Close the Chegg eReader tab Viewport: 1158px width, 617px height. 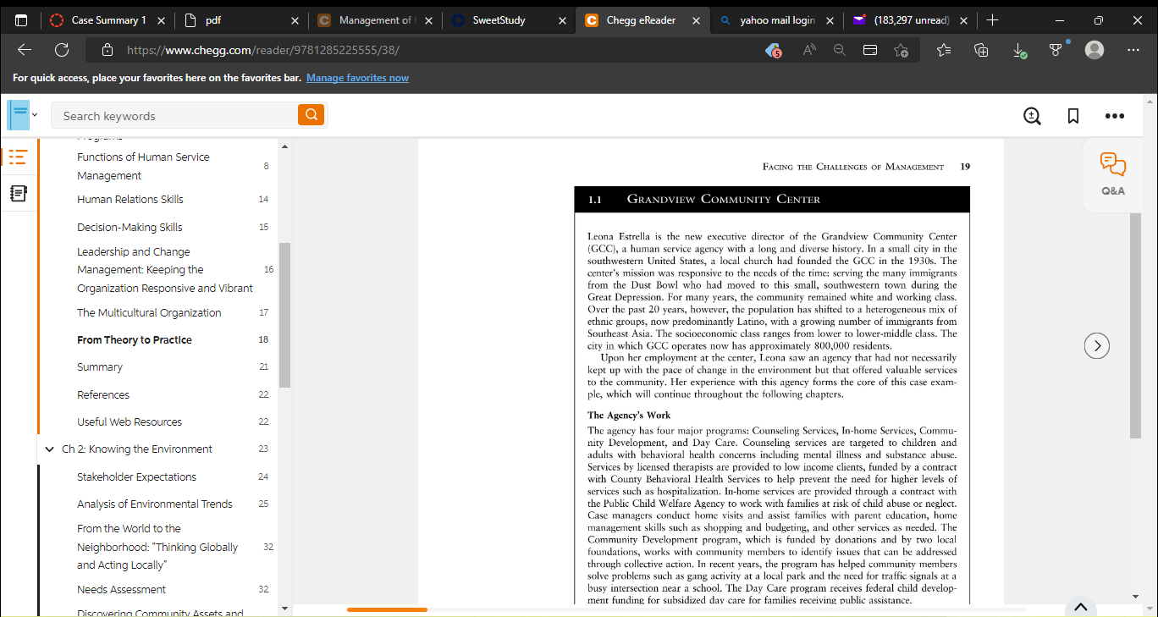pos(697,20)
